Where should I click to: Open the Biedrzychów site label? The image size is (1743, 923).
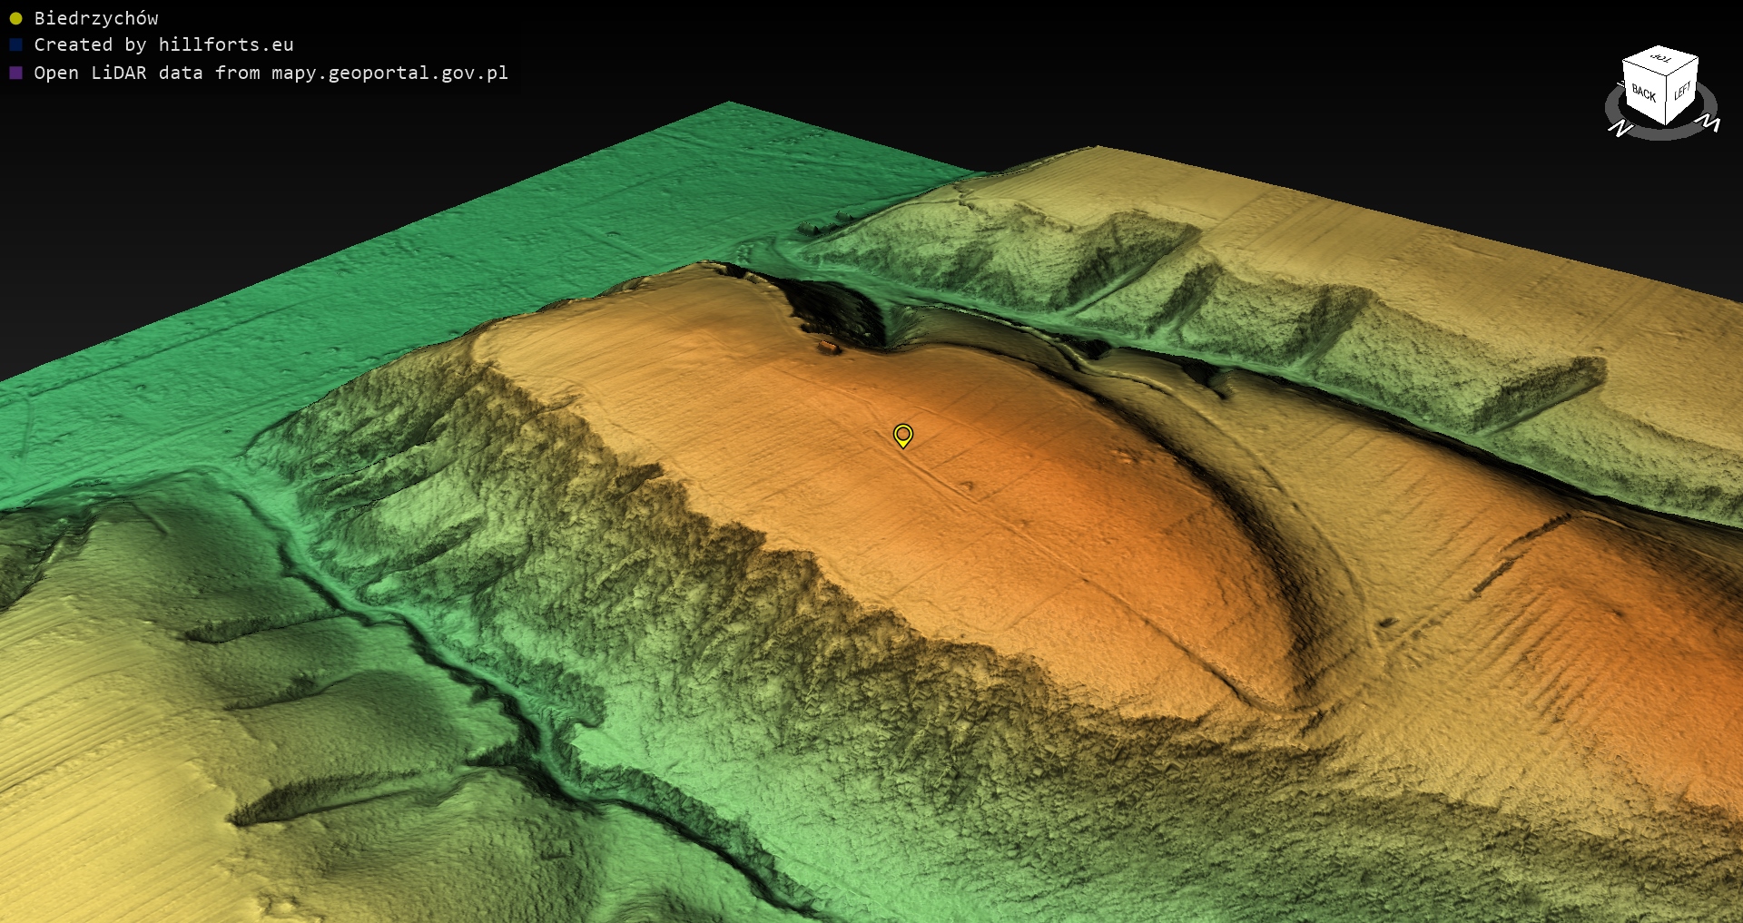(96, 18)
